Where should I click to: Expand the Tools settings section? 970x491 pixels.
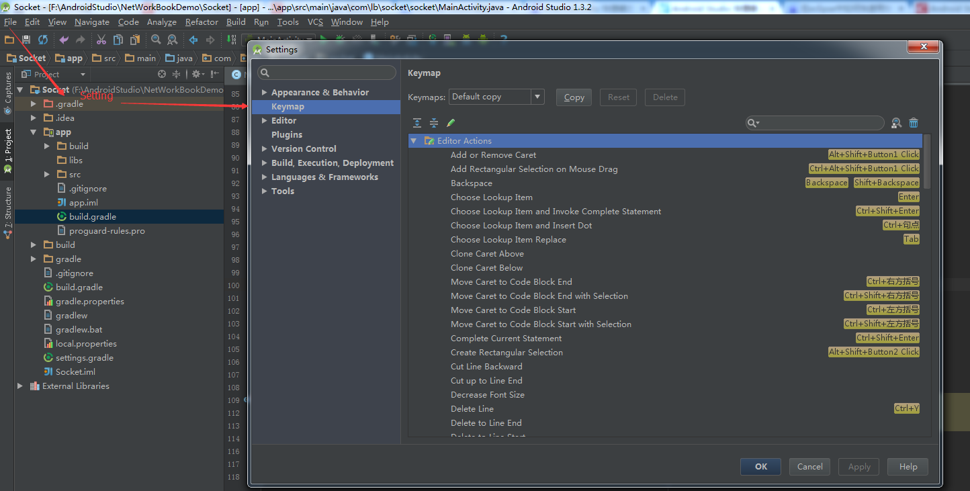[265, 191]
